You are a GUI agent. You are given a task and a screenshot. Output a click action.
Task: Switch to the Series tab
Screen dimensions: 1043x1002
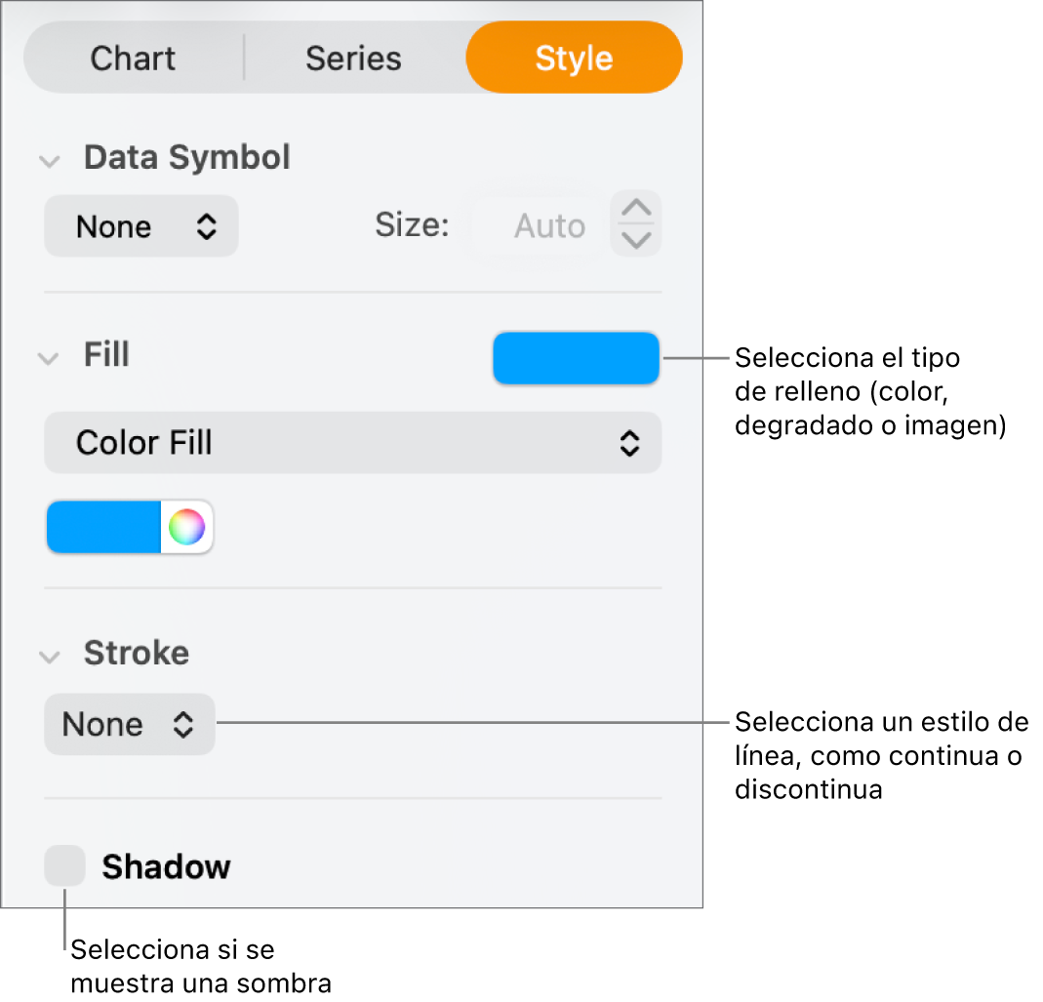353,58
